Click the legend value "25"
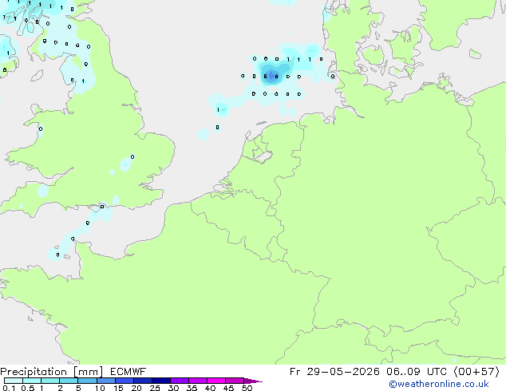 pos(155,388)
